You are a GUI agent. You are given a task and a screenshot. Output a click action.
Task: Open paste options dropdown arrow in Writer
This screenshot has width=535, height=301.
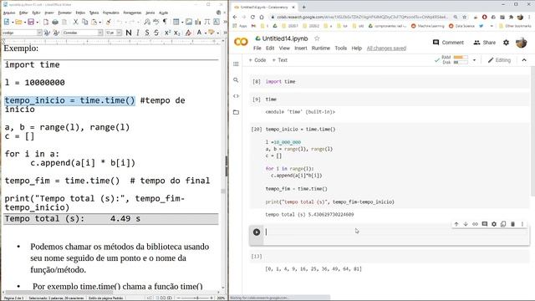(x=100, y=23)
